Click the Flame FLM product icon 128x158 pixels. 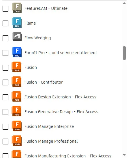pos(17,23)
